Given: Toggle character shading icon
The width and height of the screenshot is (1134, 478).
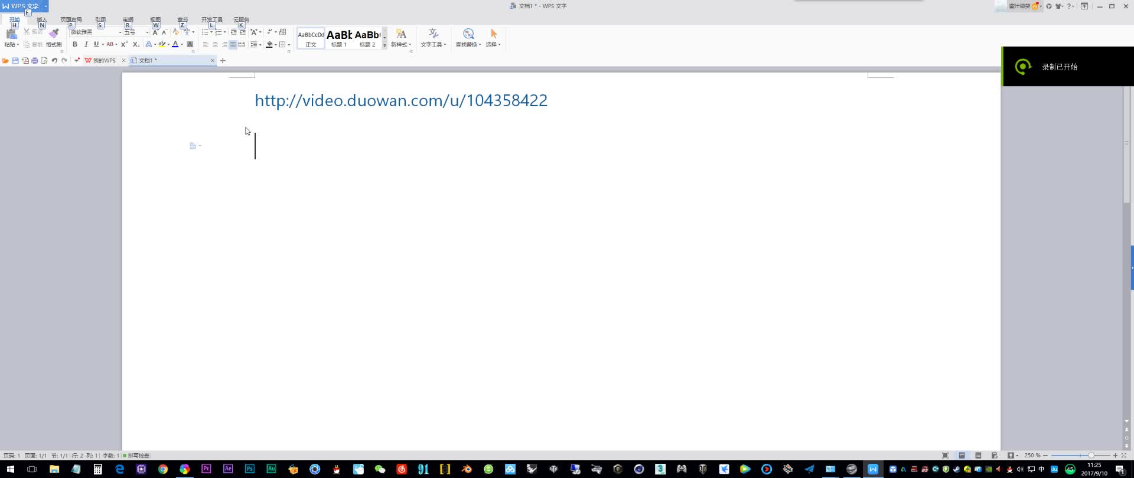Looking at the screenshot, I should click(x=190, y=44).
